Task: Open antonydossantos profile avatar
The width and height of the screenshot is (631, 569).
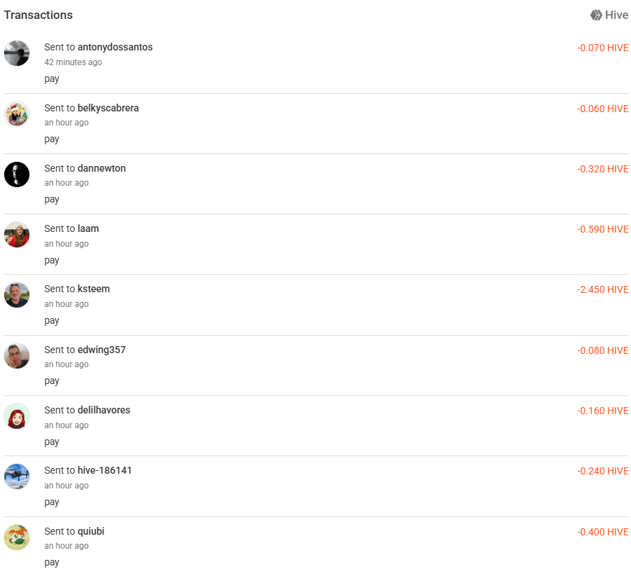Action: pos(17,53)
